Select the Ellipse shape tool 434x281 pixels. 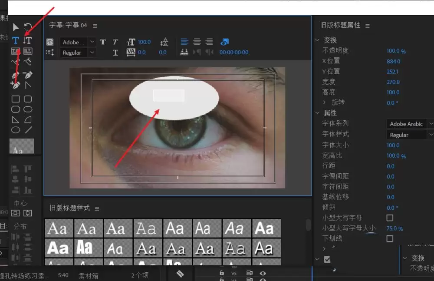click(x=16, y=130)
